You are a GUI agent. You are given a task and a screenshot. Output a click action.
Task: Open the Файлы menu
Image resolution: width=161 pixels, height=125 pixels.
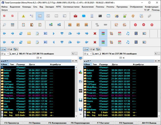[5, 7]
